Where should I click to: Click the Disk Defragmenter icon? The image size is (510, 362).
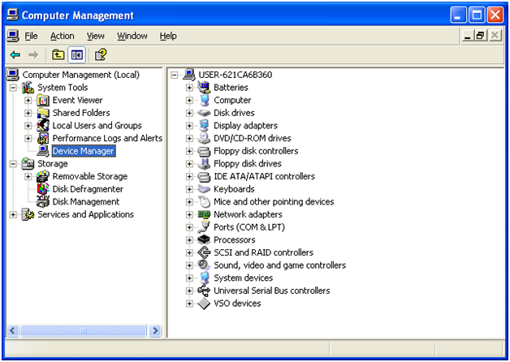tap(43, 189)
